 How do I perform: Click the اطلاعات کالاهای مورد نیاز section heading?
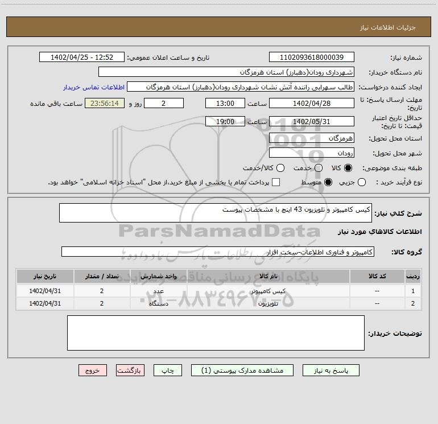click(379, 232)
